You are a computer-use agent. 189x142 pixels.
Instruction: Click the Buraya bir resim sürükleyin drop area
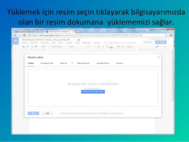point(93,88)
